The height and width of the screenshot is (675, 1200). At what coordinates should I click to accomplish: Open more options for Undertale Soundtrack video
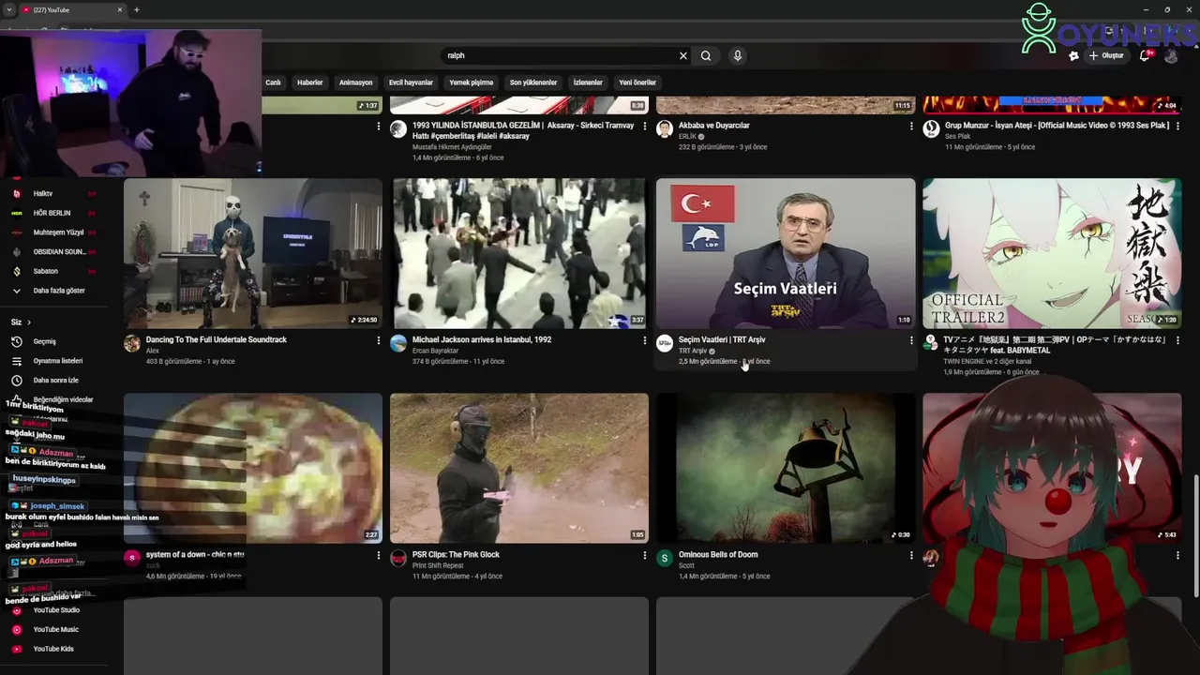point(379,340)
